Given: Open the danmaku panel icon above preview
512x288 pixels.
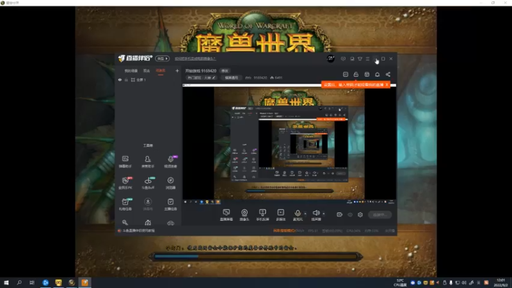Looking at the screenshot, I should click(346, 74).
